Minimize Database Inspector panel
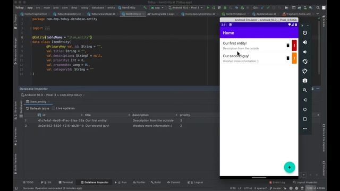Viewport: 340px width, 191px height. tap(318, 89)
